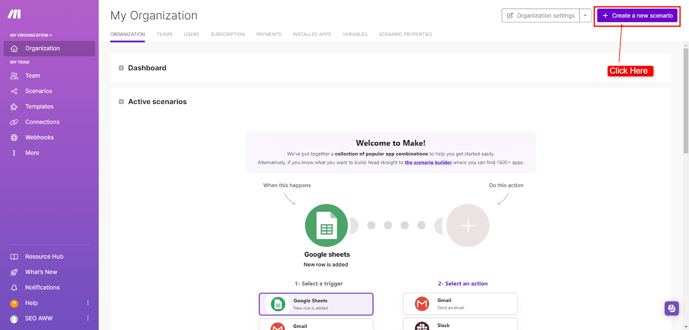Click Create a new scenario button
Viewport: 689px width, 330px height.
click(637, 16)
